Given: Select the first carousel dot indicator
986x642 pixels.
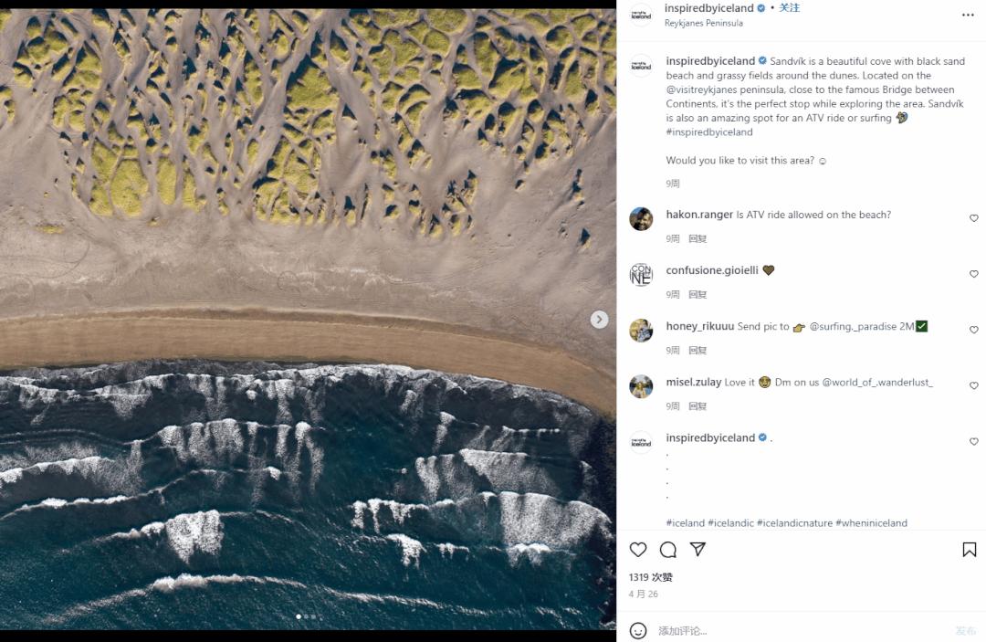Looking at the screenshot, I should 298,616.
